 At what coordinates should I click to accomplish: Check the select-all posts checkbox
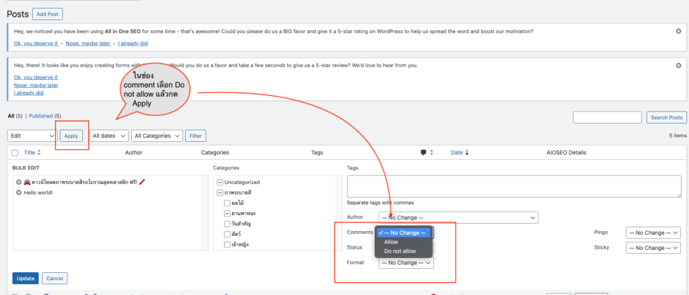pos(15,153)
